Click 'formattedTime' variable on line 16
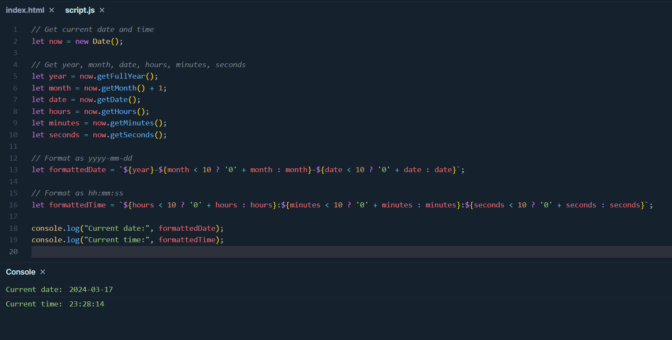Viewport: 672px width, 340px height. [x=78, y=205]
